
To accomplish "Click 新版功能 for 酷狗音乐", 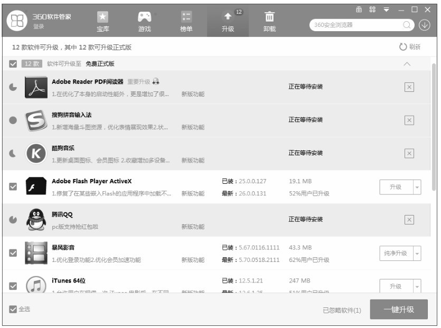I will click(193, 161).
